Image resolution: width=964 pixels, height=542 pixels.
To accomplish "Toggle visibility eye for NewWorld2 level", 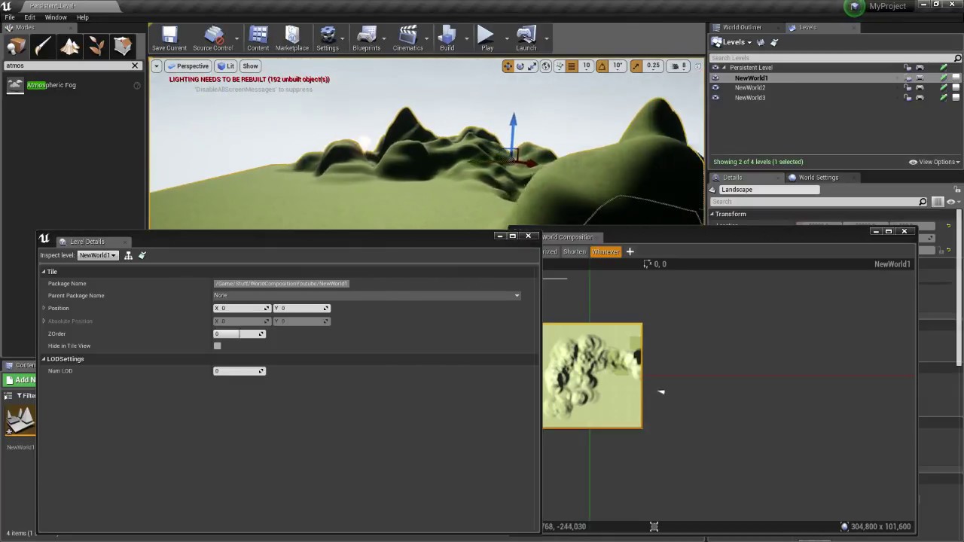I will pos(715,88).
